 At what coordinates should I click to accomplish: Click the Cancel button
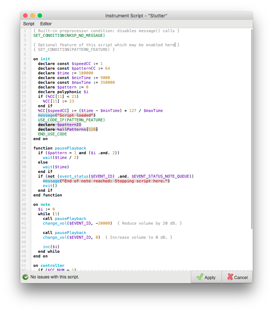[x=237, y=277]
